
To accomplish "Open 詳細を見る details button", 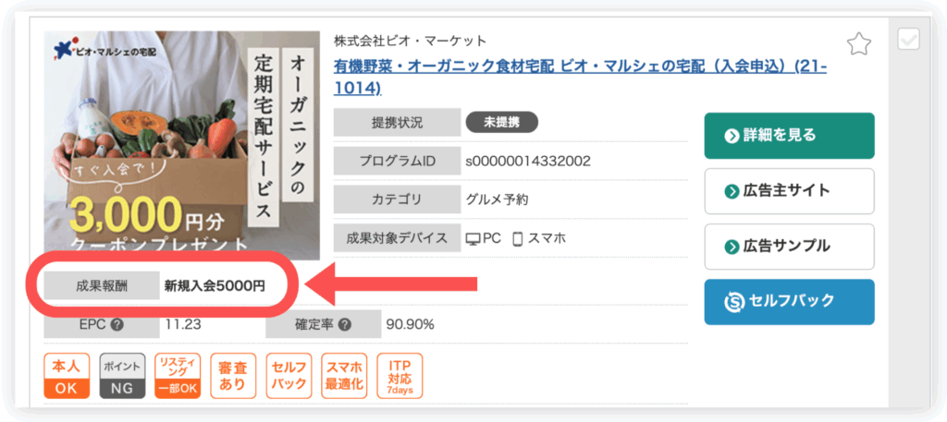I will point(789,136).
